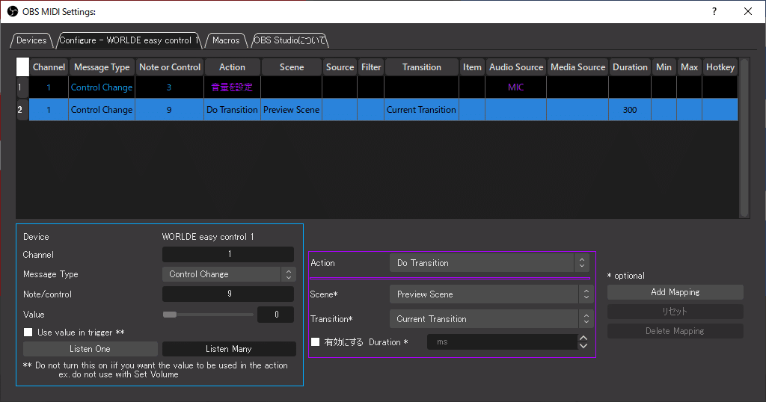The width and height of the screenshot is (766, 402).
Task: Select row header 2
Action: [x=22, y=110]
